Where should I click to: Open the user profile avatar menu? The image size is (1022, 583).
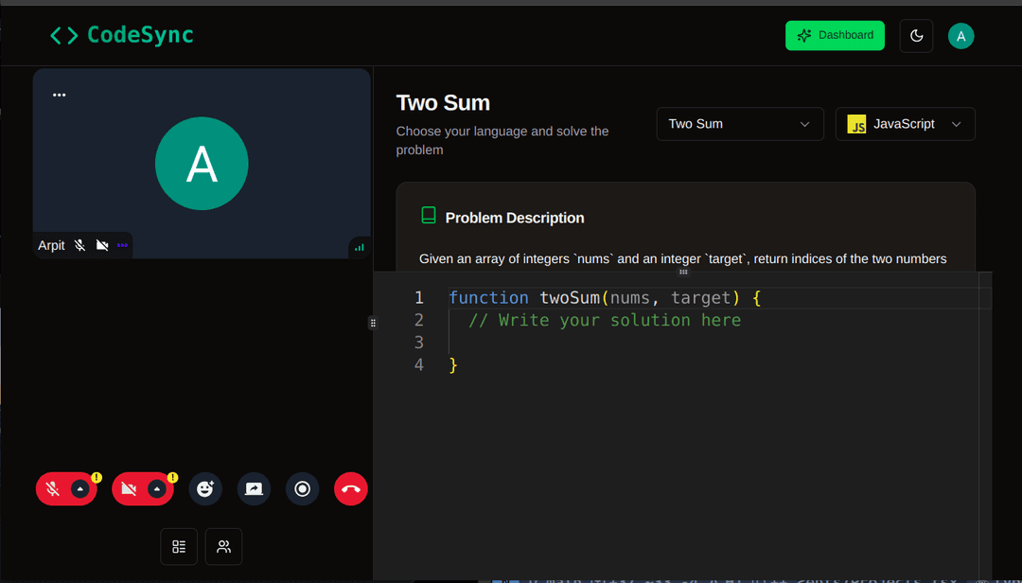click(960, 36)
